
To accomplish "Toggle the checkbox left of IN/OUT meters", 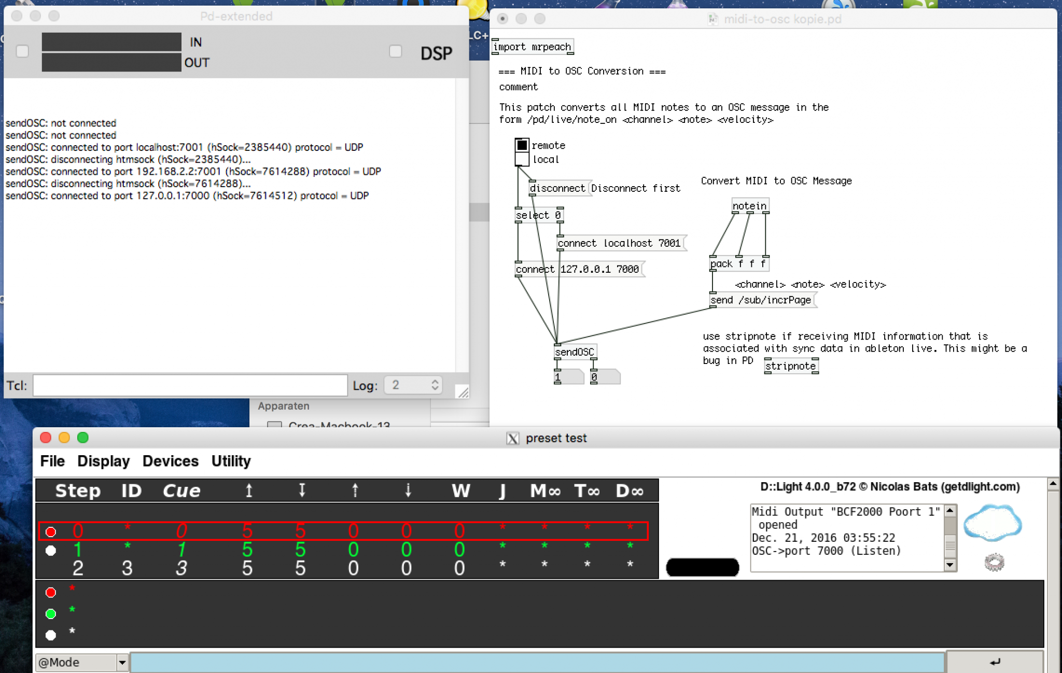I will tap(22, 51).
